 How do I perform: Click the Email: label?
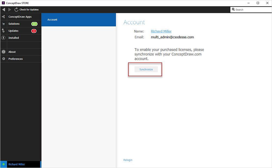pos(139,37)
